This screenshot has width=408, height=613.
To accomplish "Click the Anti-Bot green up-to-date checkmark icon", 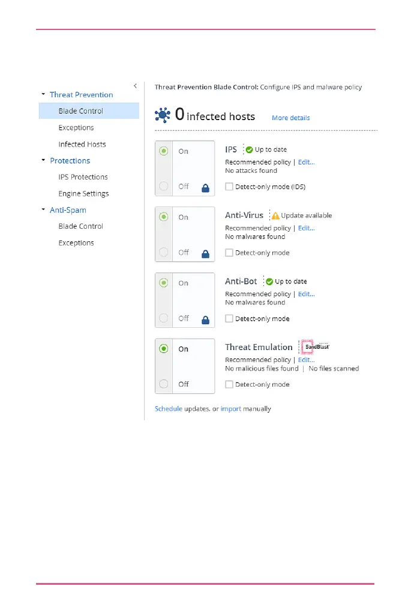I will 269,282.
